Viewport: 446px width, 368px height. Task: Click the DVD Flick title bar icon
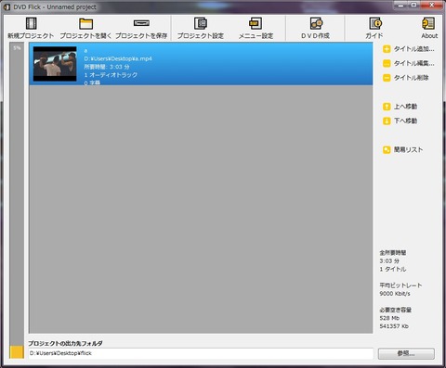[x=7, y=7]
